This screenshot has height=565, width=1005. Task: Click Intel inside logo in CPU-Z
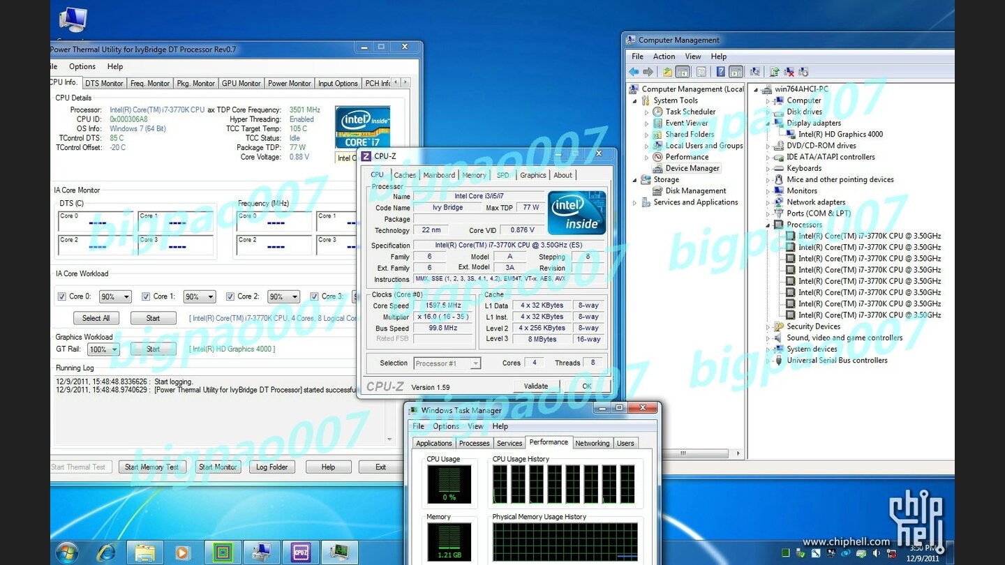click(576, 213)
